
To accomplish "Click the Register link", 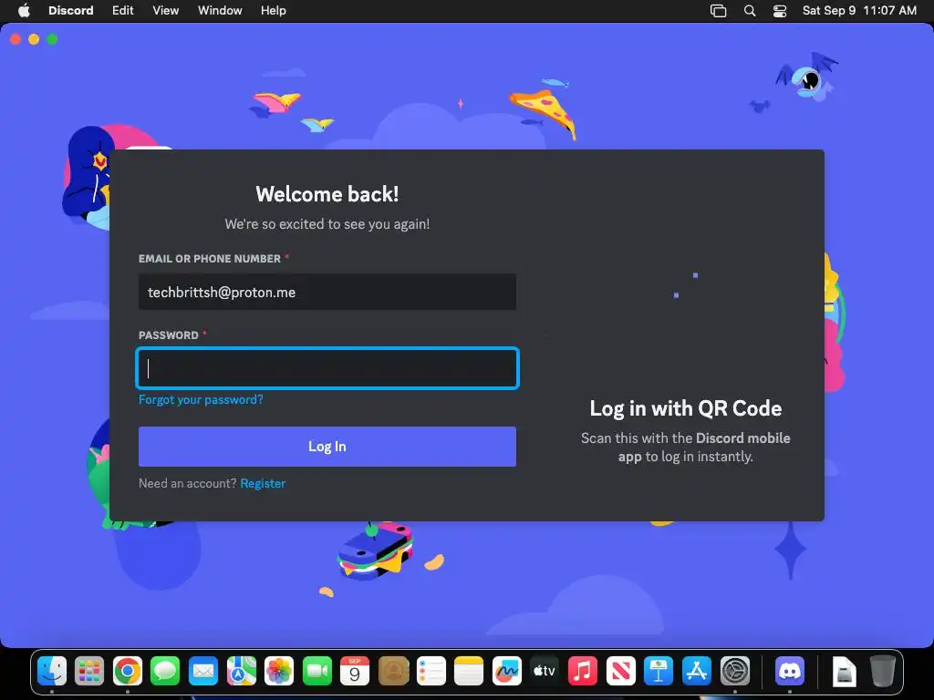I will pos(263,483).
